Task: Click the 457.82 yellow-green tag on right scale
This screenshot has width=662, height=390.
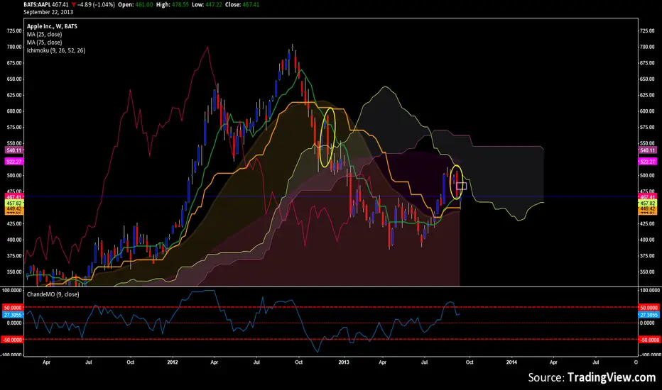Action: click(648, 204)
